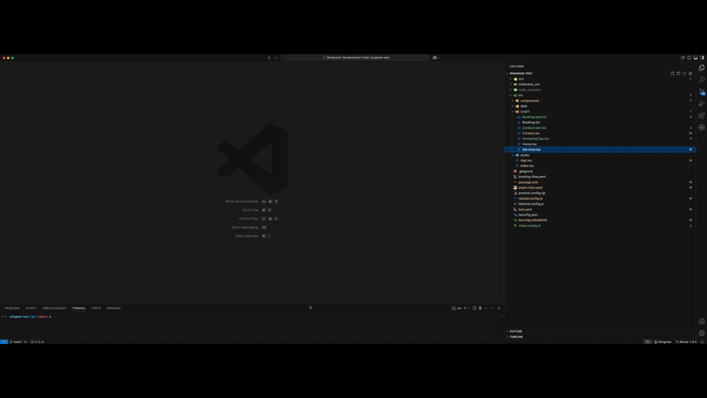Click the errors and warnings count in status bar

(37, 342)
